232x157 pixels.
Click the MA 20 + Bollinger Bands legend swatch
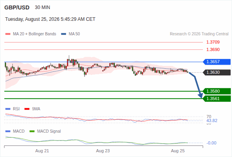pyautogui.click(x=8, y=34)
